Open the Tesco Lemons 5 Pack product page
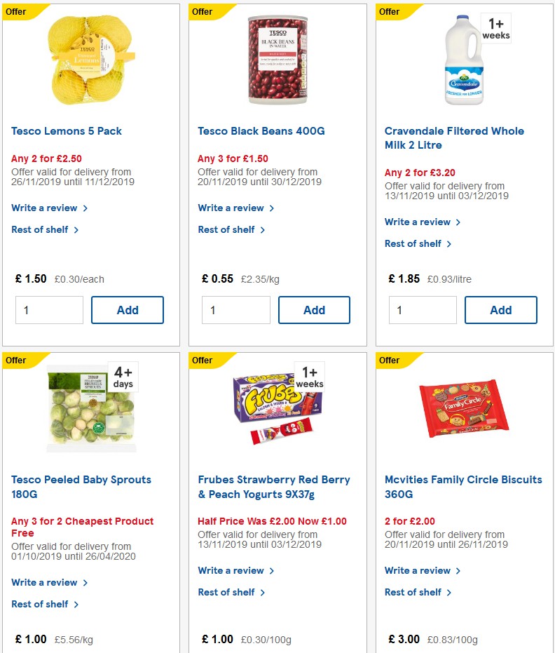Screen dimensions: 555x653 click(66, 131)
